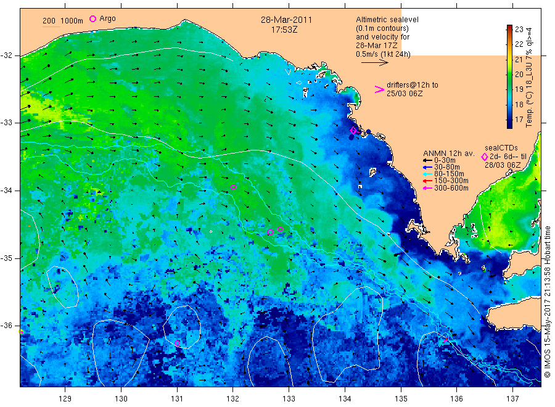The height and width of the screenshot is (407, 555).
Task: Click the cyan 80-150m legend arrow
Action: (427, 174)
